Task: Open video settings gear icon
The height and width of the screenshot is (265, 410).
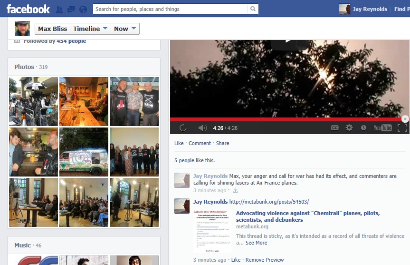Action: tap(349, 128)
